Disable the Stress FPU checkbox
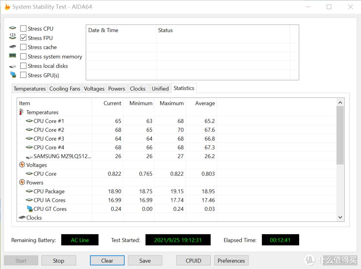361x269 pixels. [23, 38]
